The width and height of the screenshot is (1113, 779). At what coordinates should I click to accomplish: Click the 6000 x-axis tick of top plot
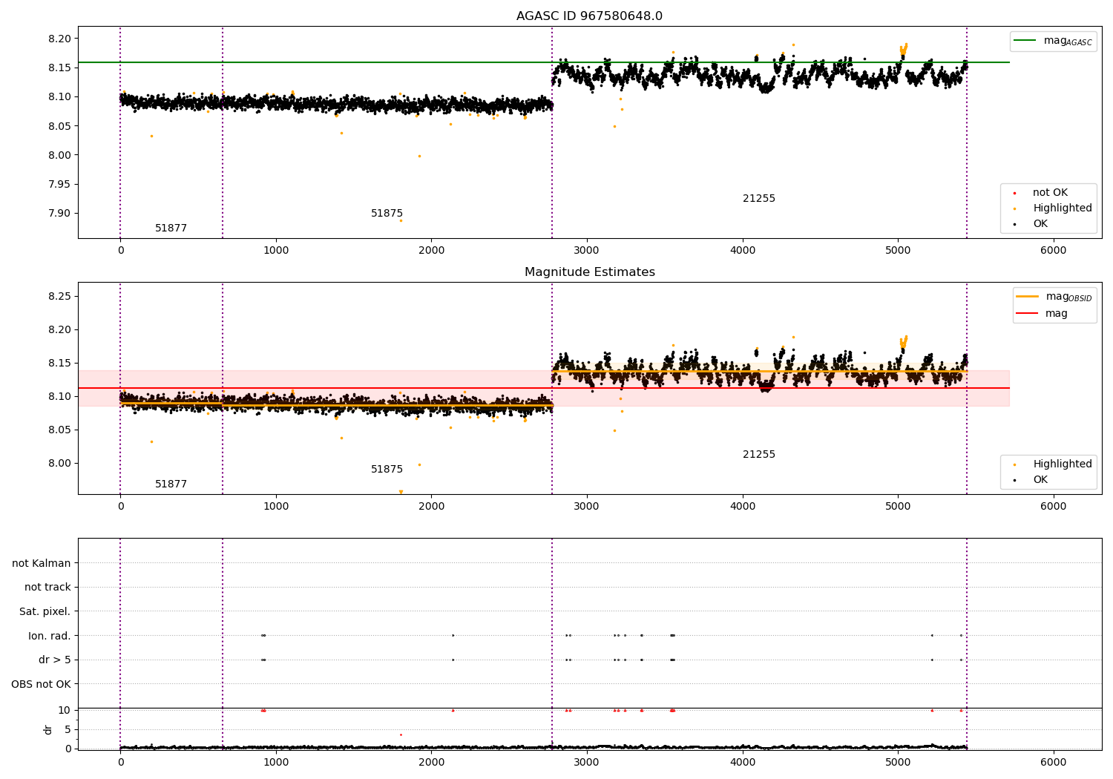click(x=1053, y=251)
